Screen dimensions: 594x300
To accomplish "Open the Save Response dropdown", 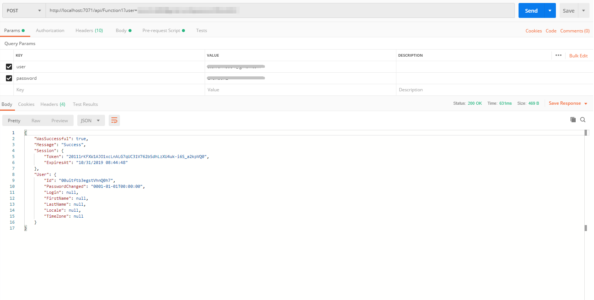I will (567, 103).
